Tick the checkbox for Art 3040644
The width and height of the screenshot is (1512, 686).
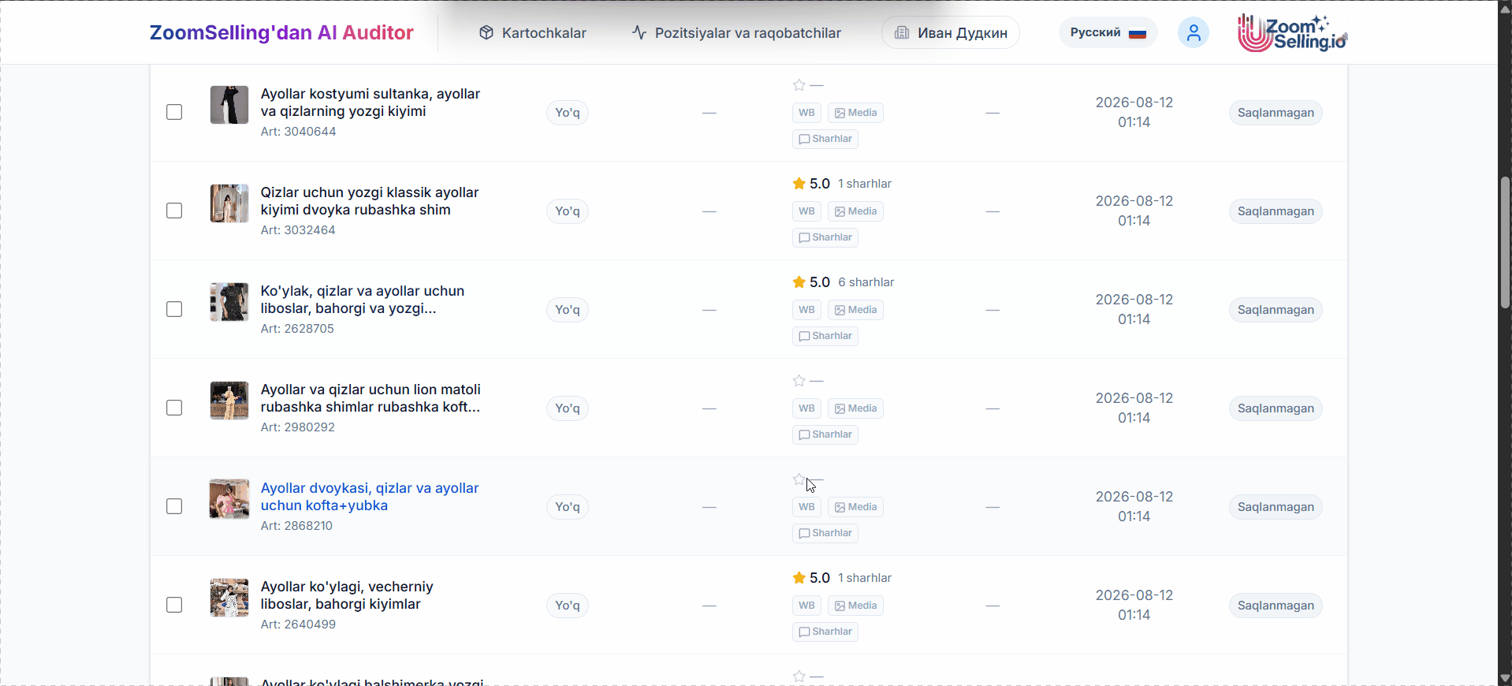[x=174, y=112]
